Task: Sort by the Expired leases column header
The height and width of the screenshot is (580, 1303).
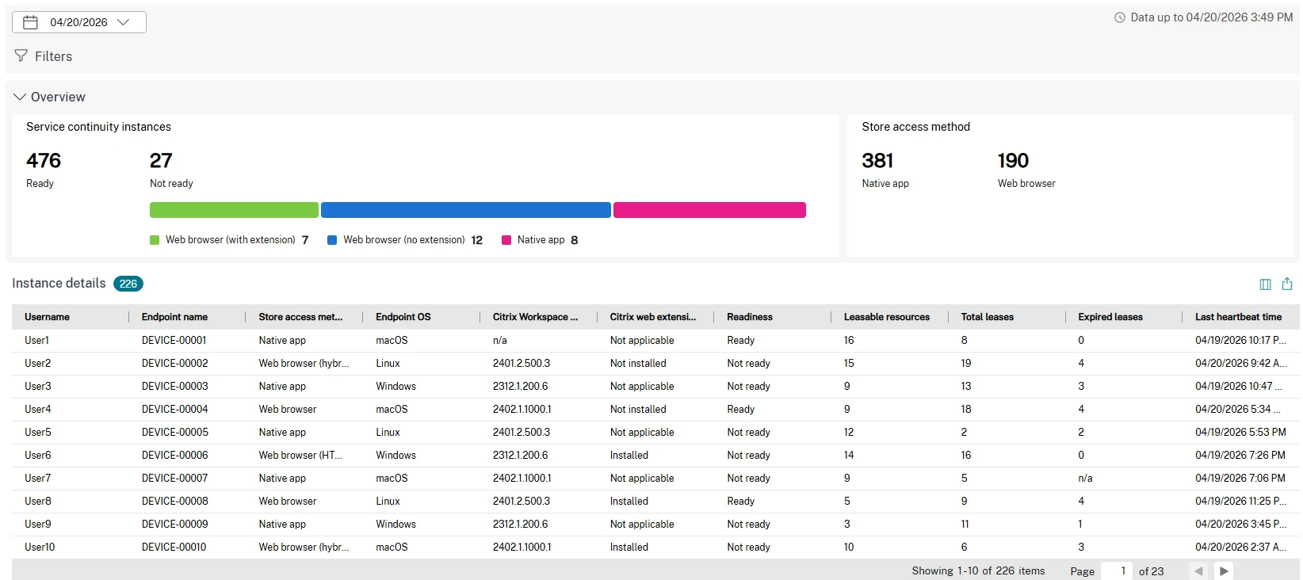Action: tap(1110, 317)
